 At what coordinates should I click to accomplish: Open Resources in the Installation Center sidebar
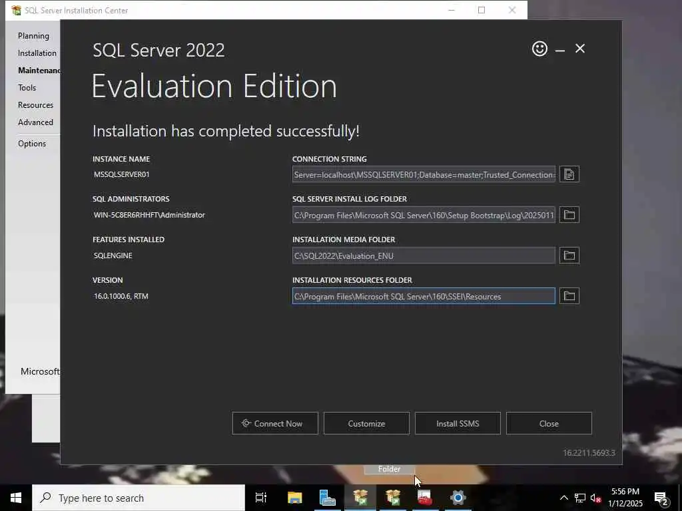[x=35, y=105]
